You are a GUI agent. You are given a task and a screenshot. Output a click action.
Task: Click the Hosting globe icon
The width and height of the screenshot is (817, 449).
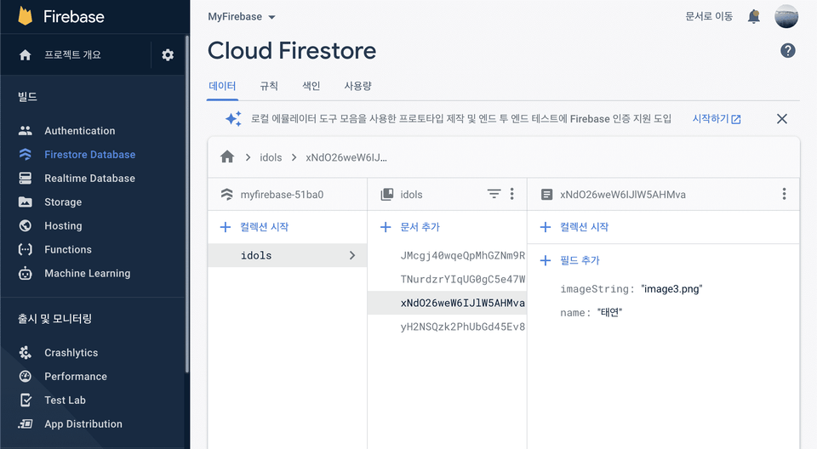pyautogui.click(x=25, y=225)
